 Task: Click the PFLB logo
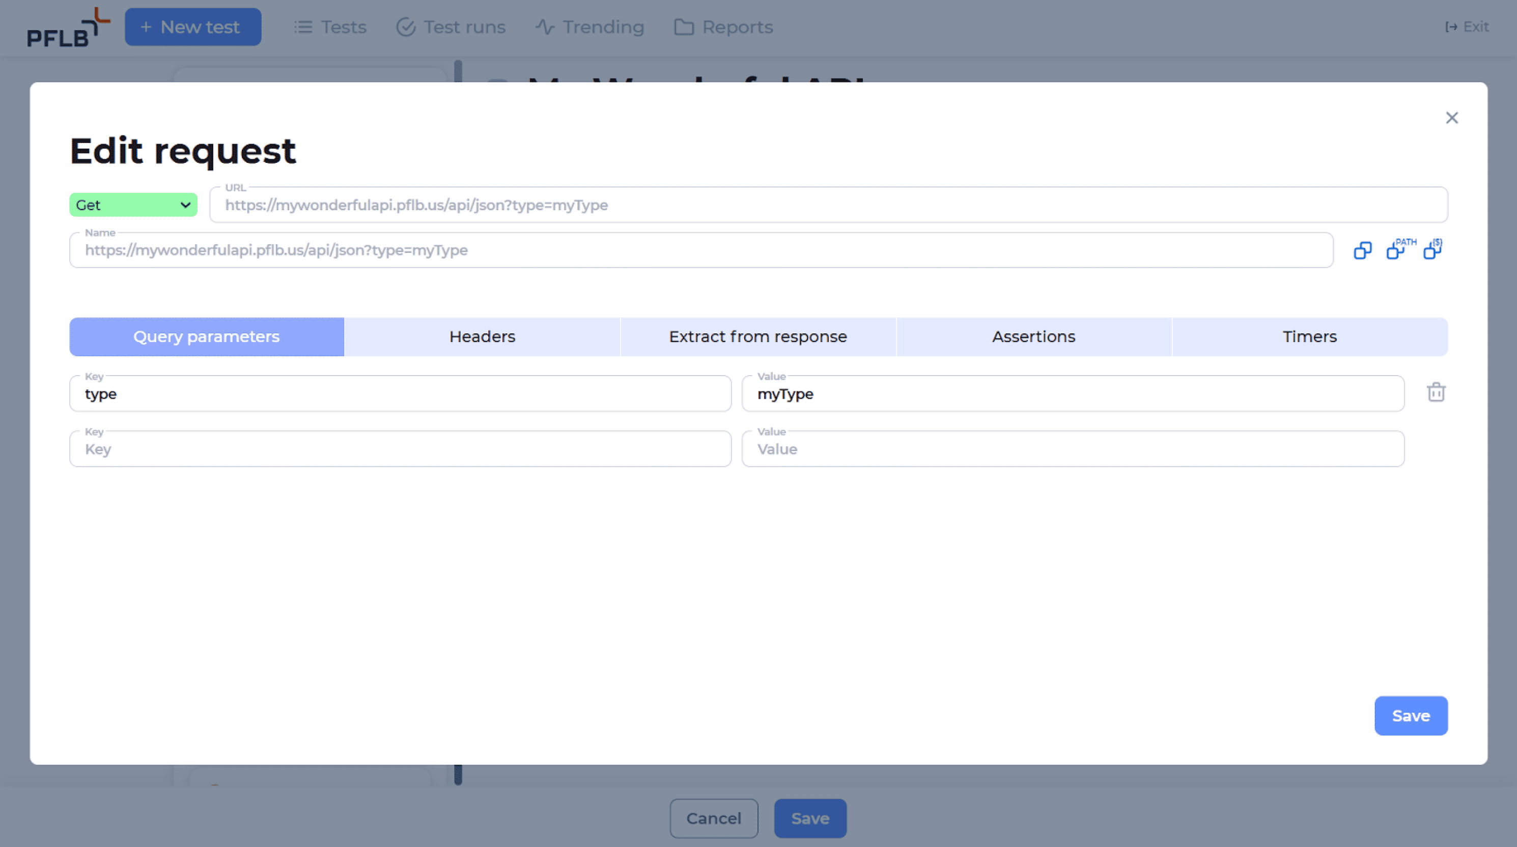pos(68,27)
